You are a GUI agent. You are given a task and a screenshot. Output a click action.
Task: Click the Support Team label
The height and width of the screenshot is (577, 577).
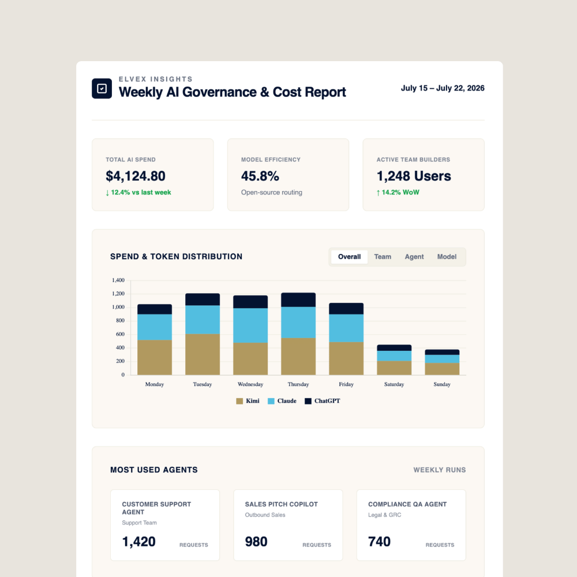(x=139, y=523)
